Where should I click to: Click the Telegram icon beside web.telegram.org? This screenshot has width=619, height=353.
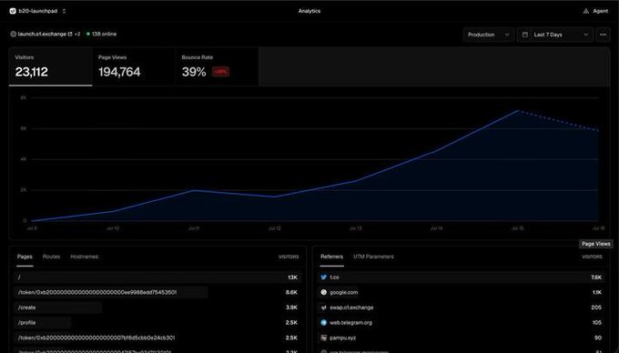pos(324,323)
